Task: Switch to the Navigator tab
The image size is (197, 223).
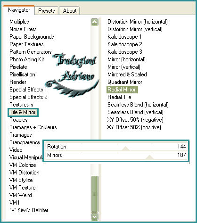Action: pyautogui.click(x=19, y=10)
